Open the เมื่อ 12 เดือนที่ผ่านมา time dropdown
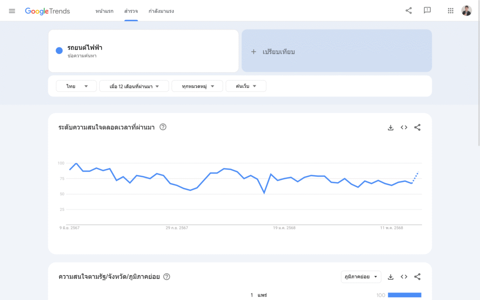 click(x=134, y=86)
